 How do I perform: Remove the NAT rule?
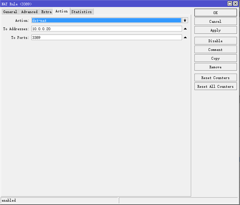coord(215,67)
